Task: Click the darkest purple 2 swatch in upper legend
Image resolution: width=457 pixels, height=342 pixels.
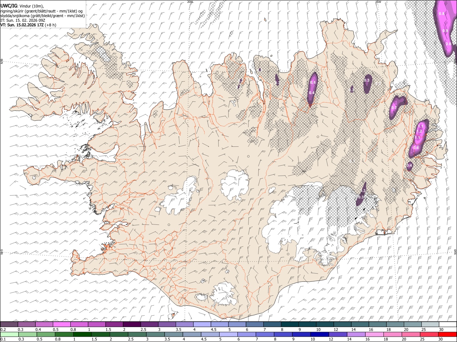Action: click(131, 325)
